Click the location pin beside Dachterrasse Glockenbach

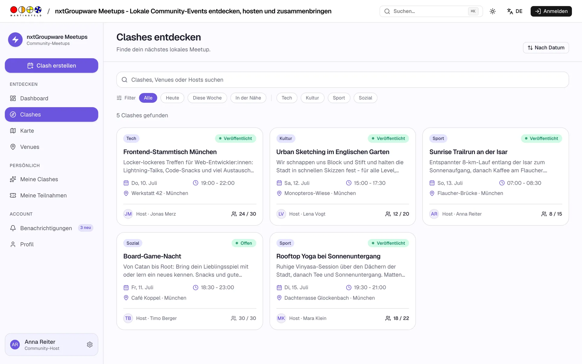click(x=279, y=298)
